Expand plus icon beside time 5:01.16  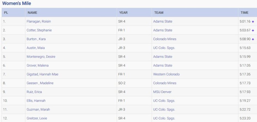coord(253,22)
